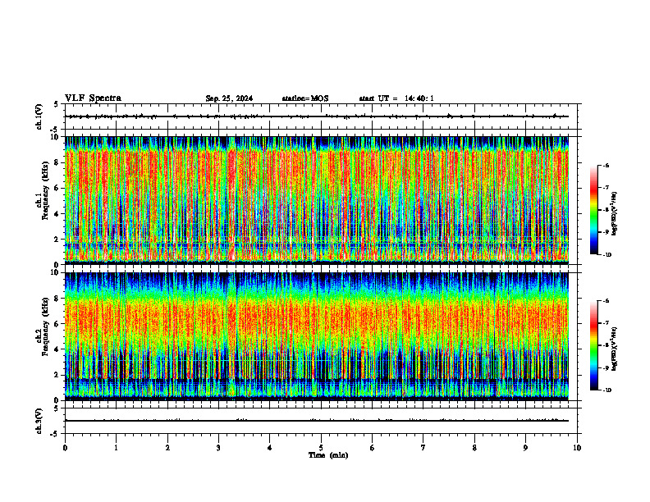Click the "ch.1(V)" axis label at top
650x502 pixels.
pyautogui.click(x=39, y=116)
